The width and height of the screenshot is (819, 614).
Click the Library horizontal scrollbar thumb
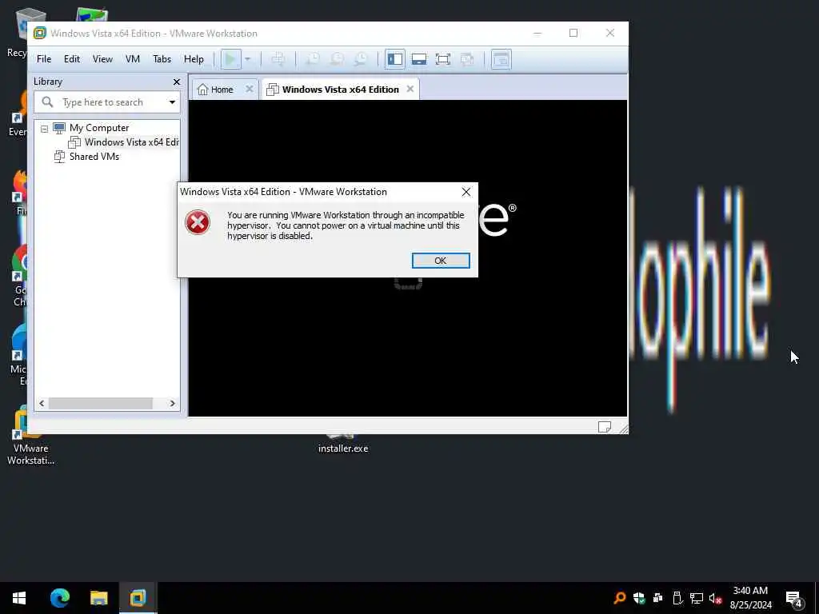tap(101, 404)
